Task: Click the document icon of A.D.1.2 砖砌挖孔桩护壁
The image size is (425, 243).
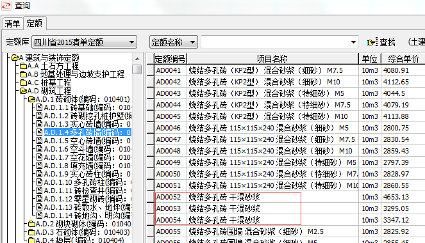Action: [39, 116]
